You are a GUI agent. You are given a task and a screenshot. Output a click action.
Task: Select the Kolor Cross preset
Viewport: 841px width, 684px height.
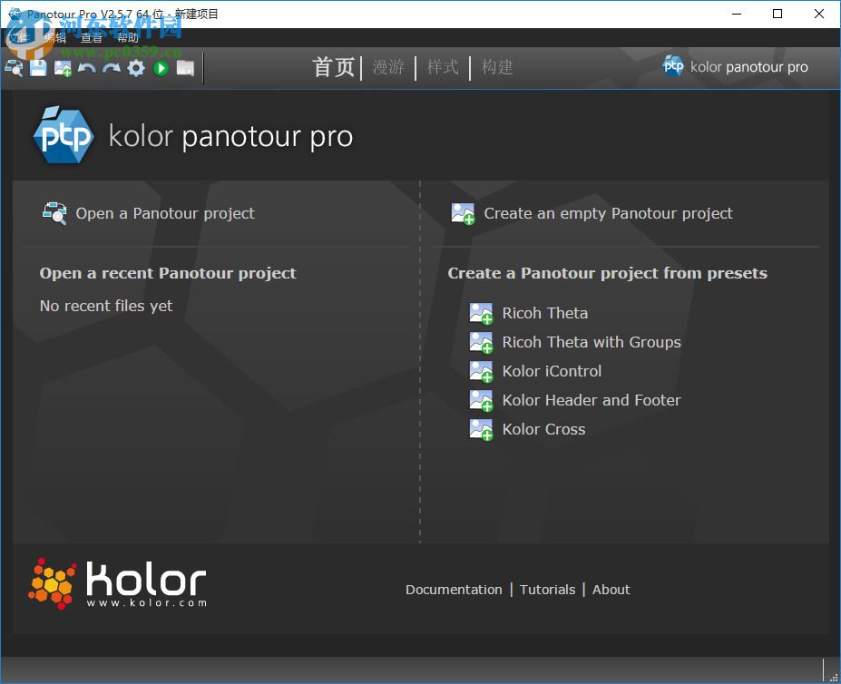[x=543, y=429]
